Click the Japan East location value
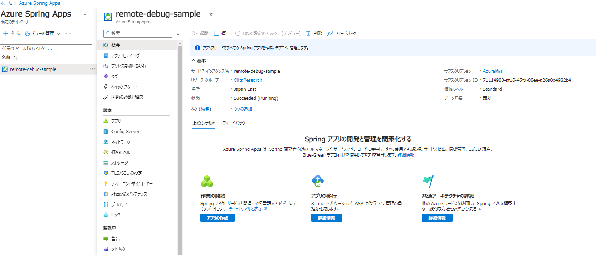This screenshot has height=255, width=596. [x=245, y=89]
